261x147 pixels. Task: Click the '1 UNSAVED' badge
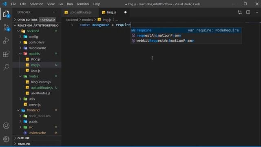click(x=47, y=20)
